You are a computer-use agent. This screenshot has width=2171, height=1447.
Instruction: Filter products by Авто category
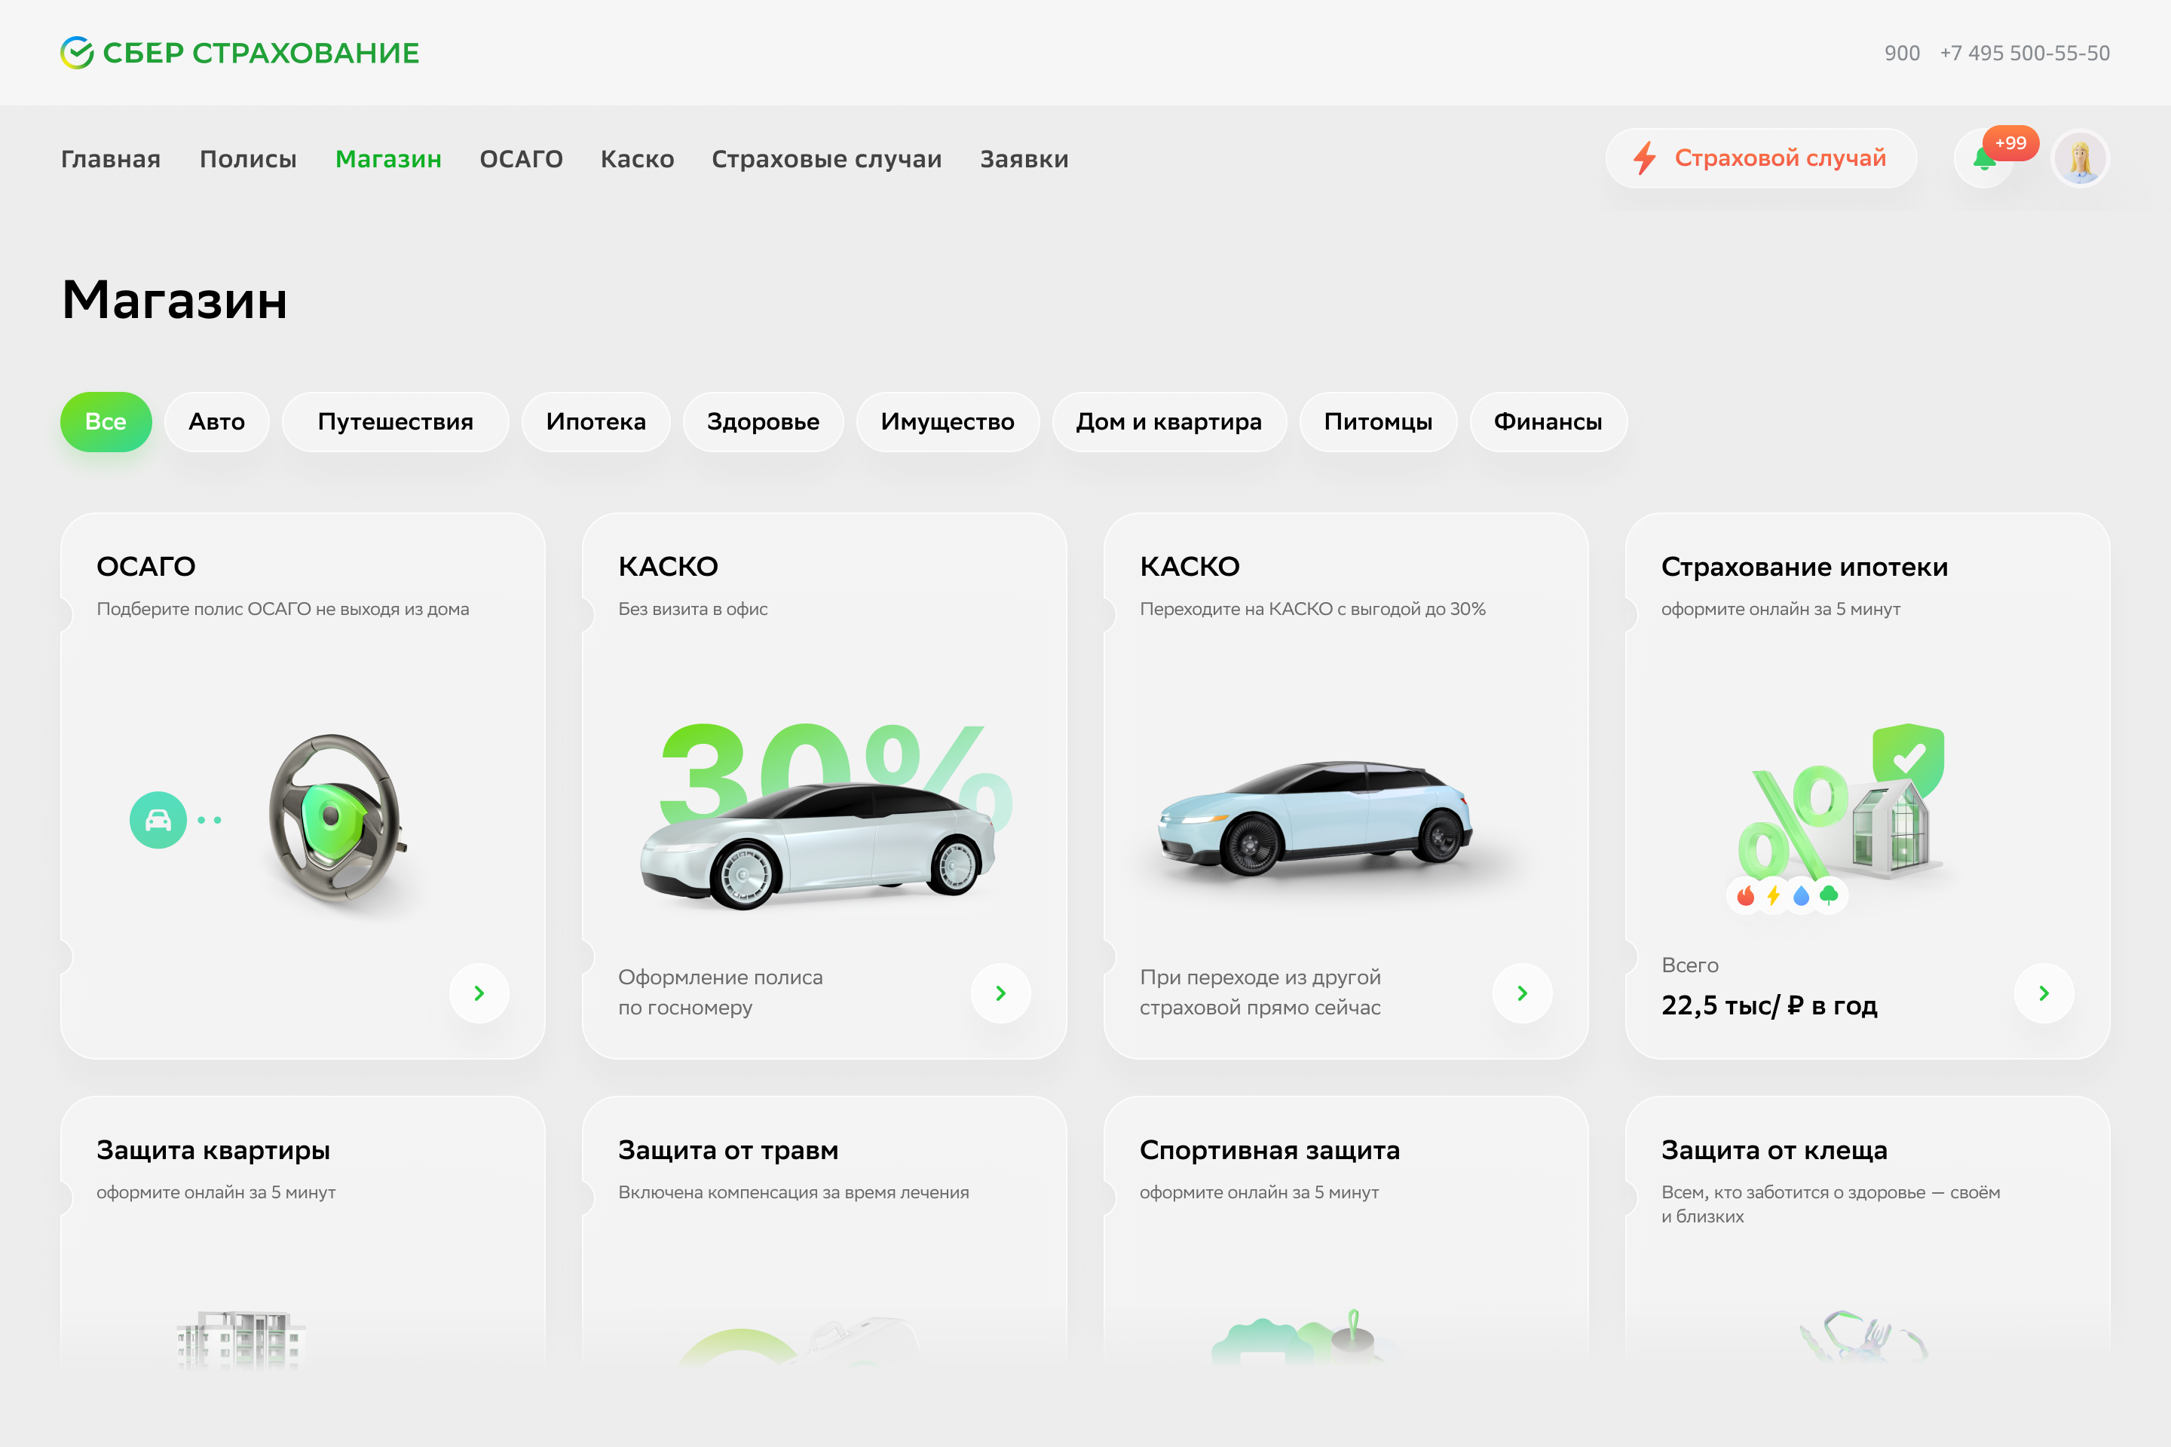216,422
